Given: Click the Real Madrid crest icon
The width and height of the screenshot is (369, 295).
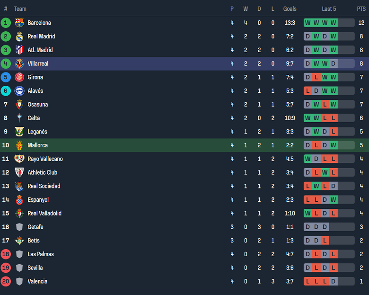Looking at the screenshot, I should [19, 36].
